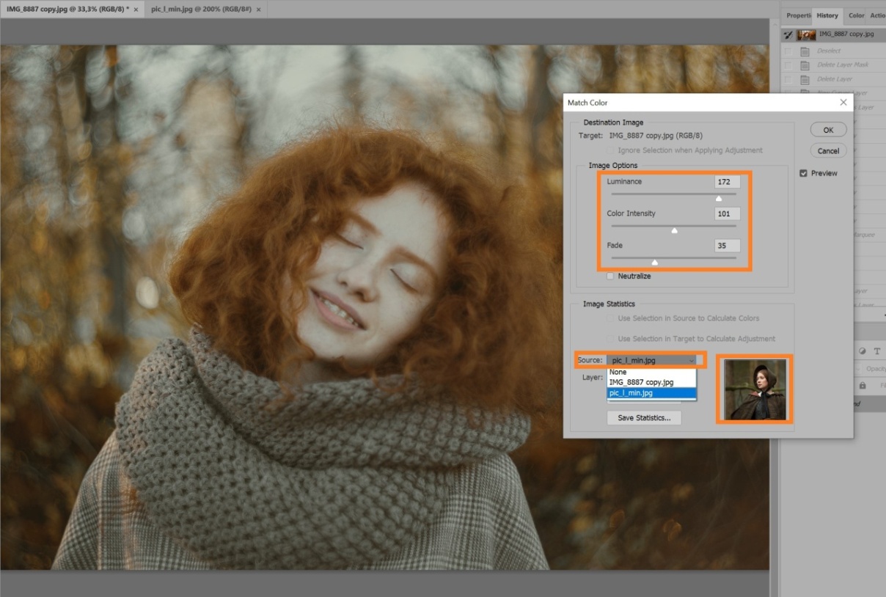Click OK in the Match Color dialog
886x597 pixels.
[828, 130]
